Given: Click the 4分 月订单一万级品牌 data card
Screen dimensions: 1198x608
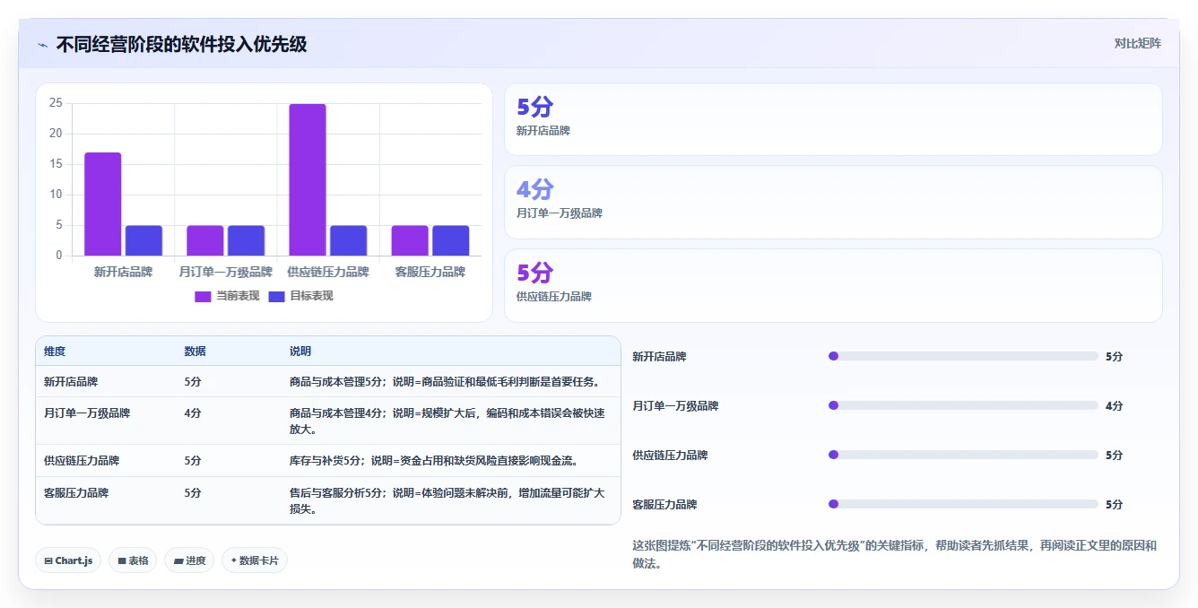Looking at the screenshot, I should pyautogui.click(x=833, y=202).
